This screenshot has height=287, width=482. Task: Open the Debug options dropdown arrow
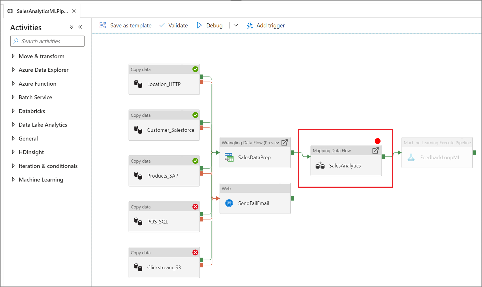[236, 25]
